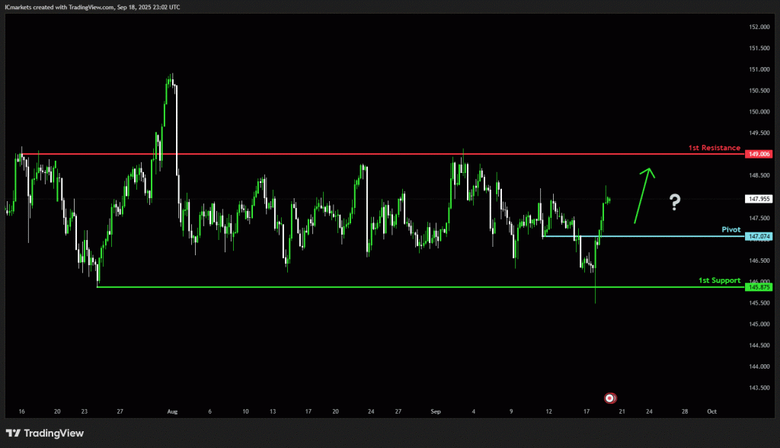Select the green support horizontal line
The image size is (780, 448).
tap(420, 286)
